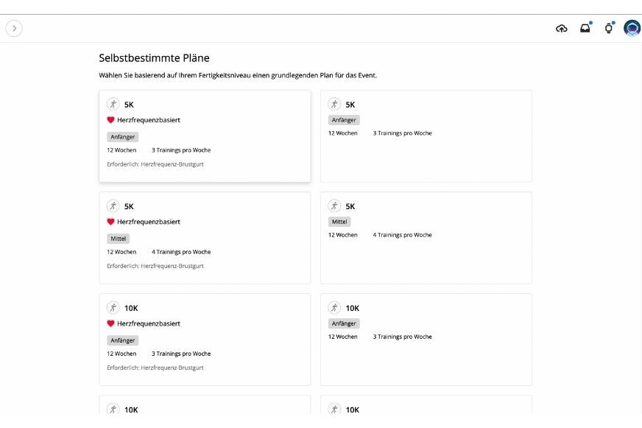Choose the 10K Anfänger plan on the right
642x428 pixels.
coord(426,339)
